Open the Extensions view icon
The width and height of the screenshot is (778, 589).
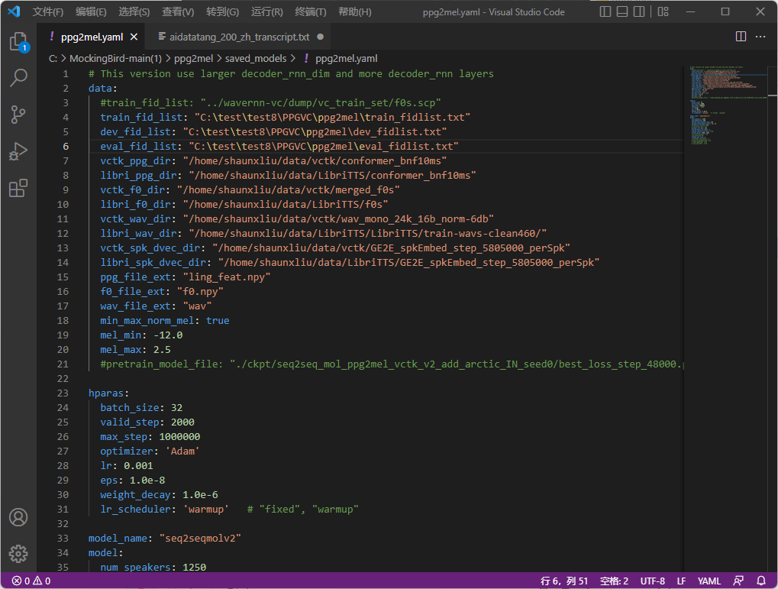(x=18, y=188)
